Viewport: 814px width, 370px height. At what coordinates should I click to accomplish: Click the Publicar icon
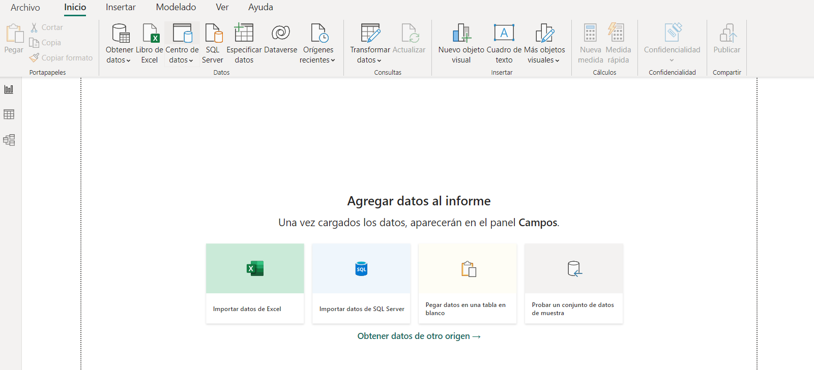point(728,33)
